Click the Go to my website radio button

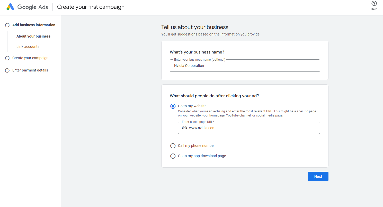click(173, 106)
